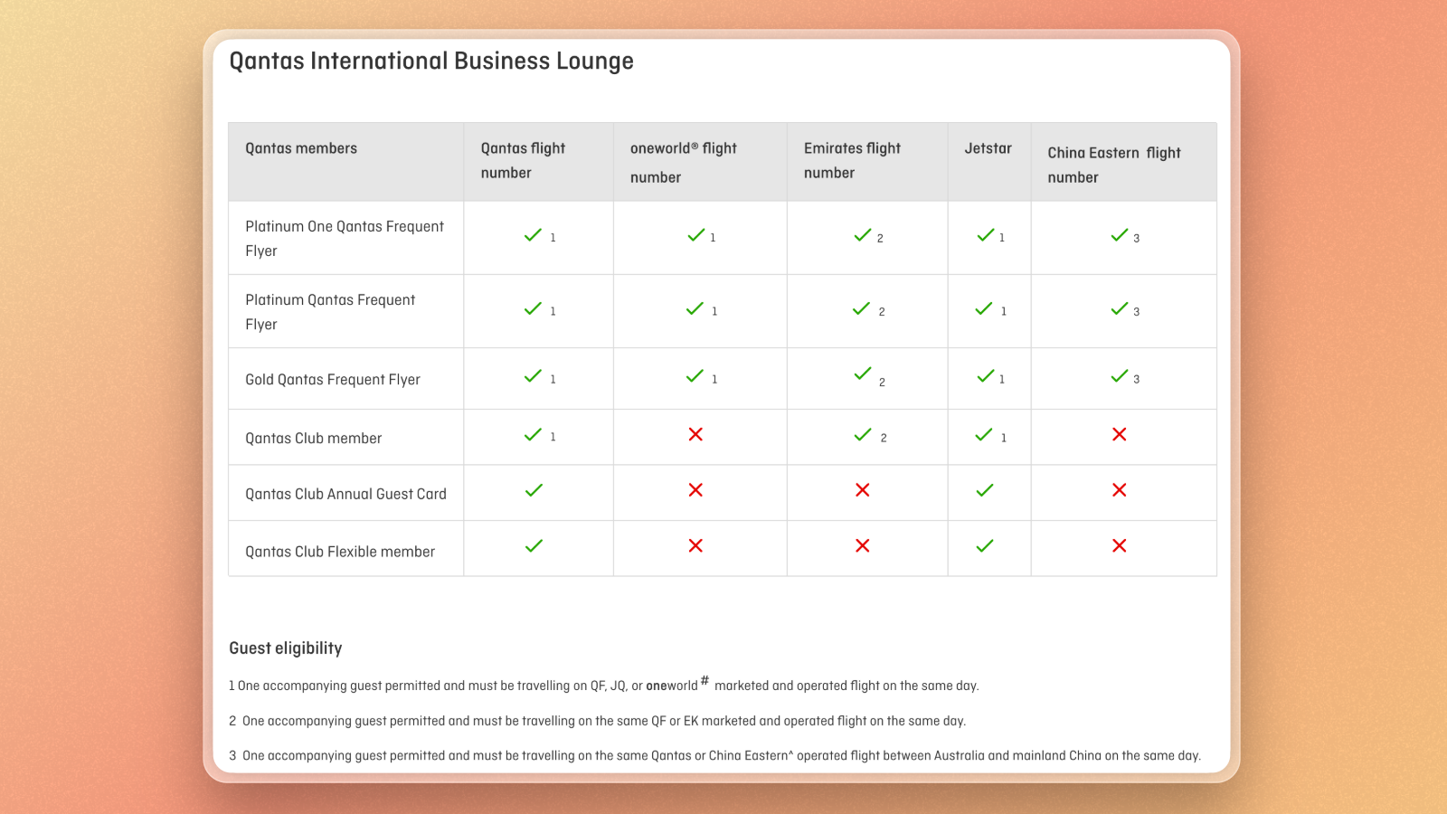Click green checkmark for Platinum One Qantas flight

(533, 235)
